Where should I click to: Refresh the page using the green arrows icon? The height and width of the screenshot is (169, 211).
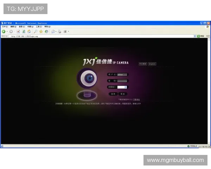tap(24, 32)
